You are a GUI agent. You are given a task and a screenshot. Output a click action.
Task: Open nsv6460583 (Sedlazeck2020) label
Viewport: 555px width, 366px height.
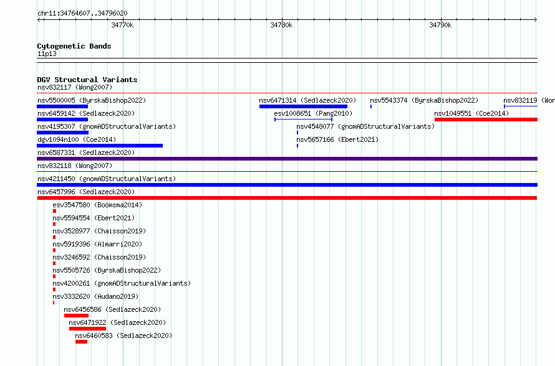click(123, 335)
